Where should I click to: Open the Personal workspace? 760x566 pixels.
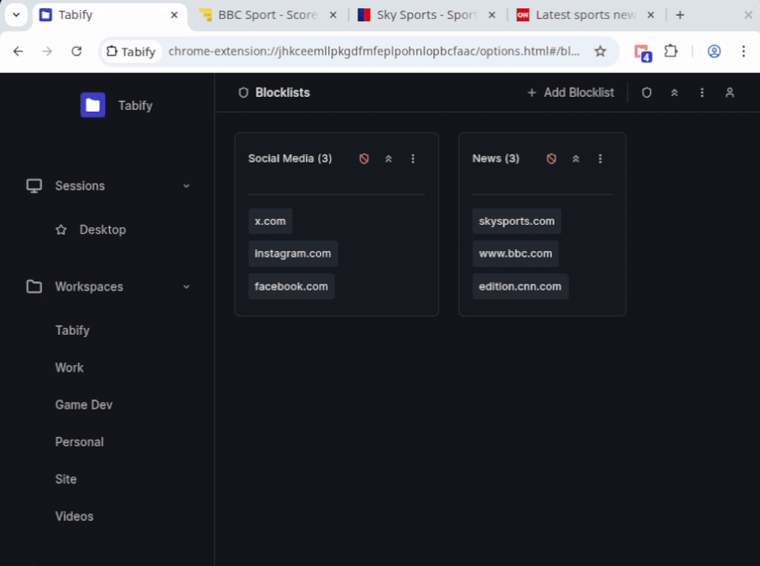pyautogui.click(x=80, y=442)
